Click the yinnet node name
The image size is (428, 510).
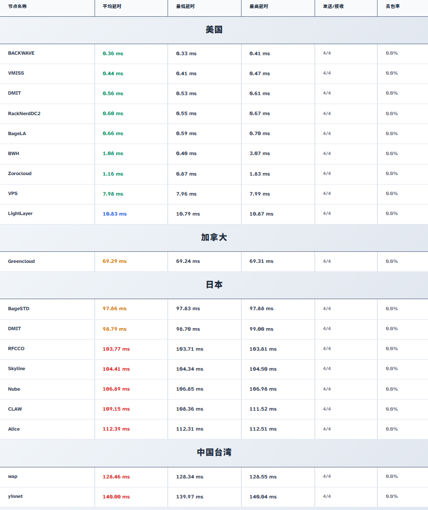pos(15,496)
